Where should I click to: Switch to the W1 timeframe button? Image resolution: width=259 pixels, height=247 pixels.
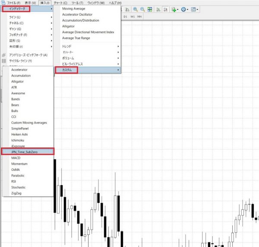tap(132, 16)
